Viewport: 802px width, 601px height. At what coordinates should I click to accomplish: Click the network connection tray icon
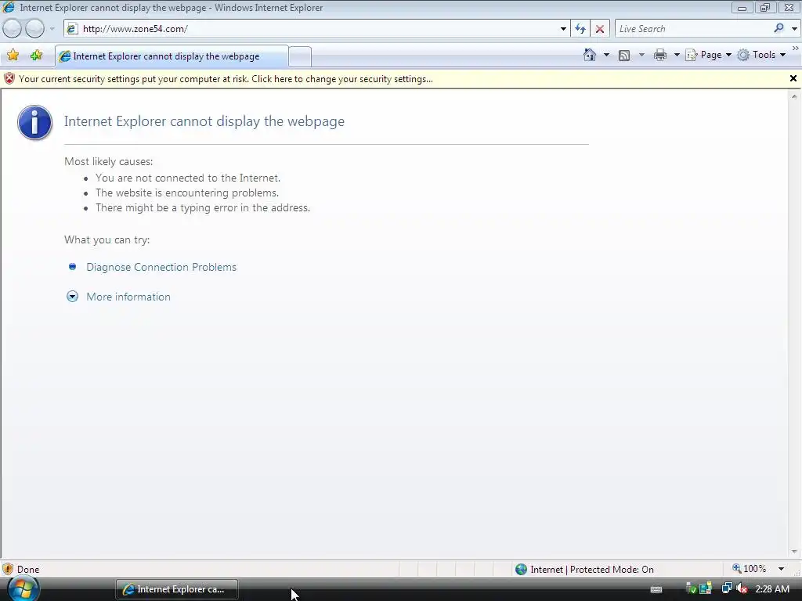pos(726,588)
